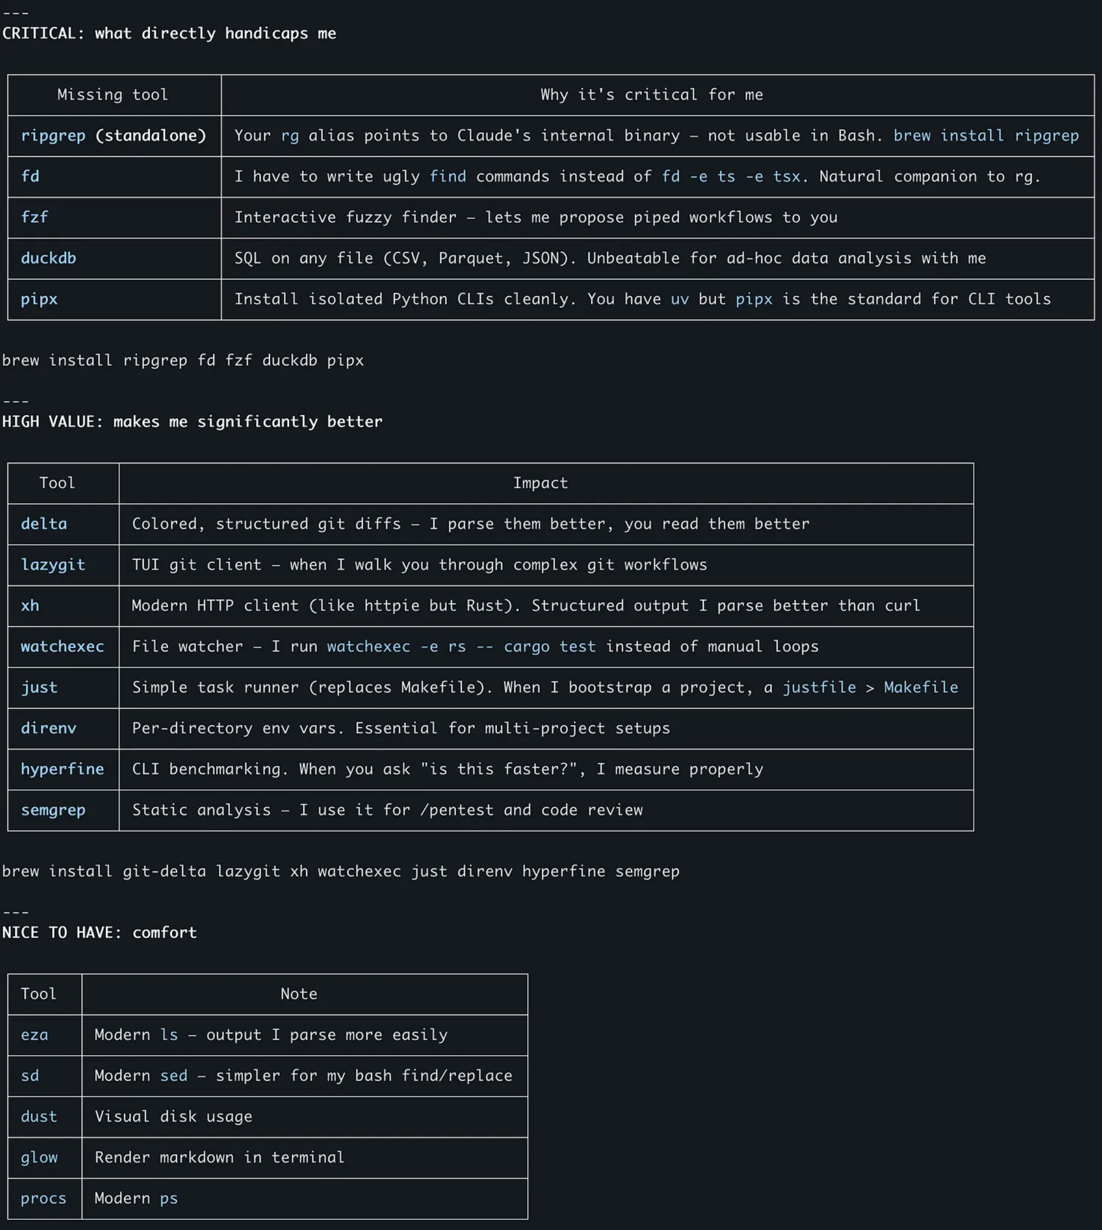Click the xh tool name

pyautogui.click(x=30, y=605)
